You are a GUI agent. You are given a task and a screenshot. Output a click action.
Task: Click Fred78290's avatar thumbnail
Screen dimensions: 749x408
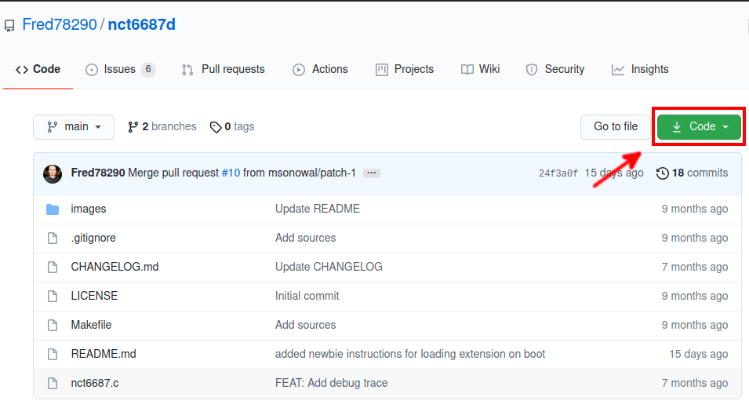[x=53, y=173]
